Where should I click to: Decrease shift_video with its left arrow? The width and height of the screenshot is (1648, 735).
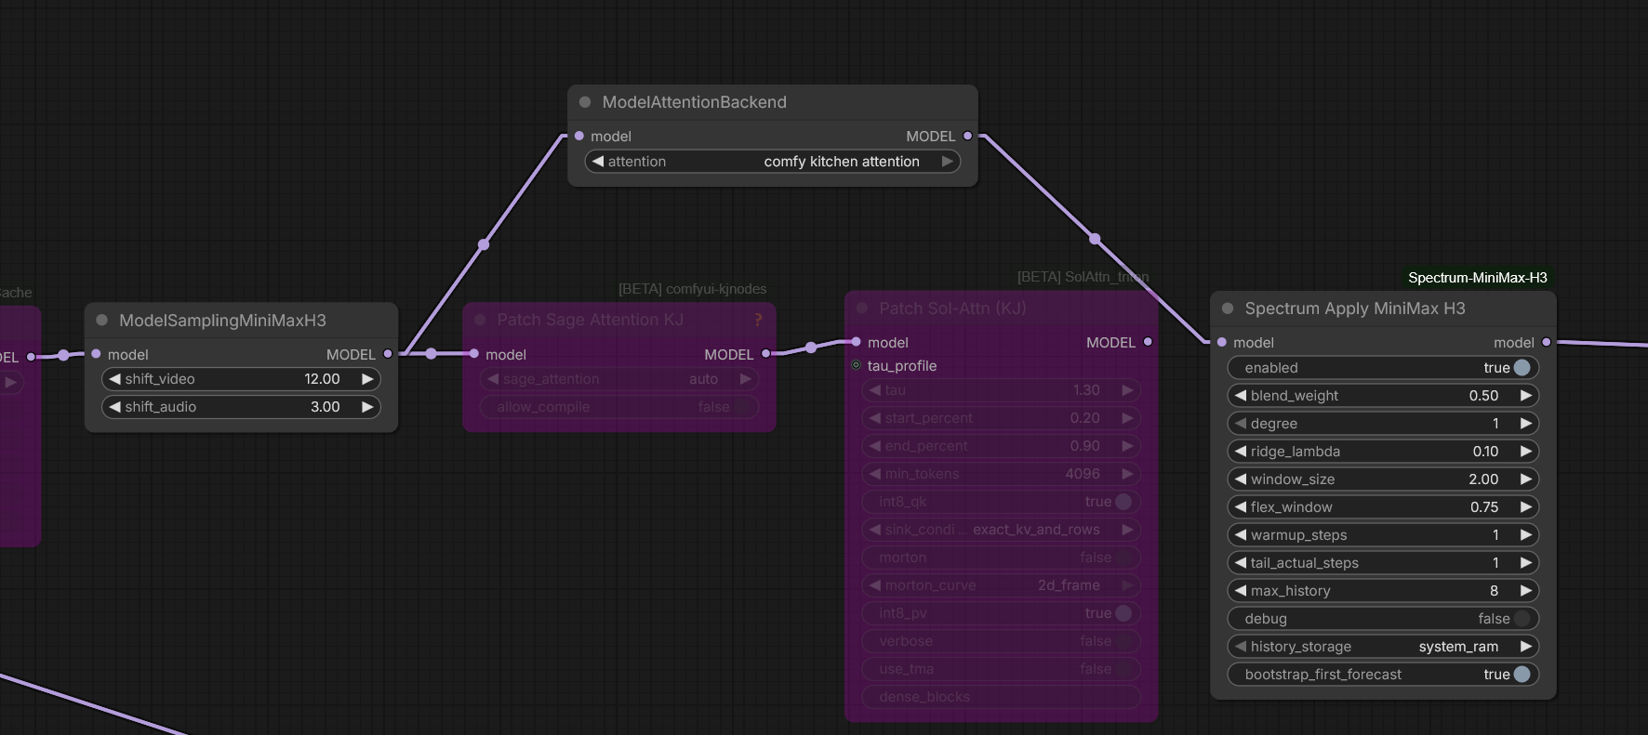tap(114, 379)
